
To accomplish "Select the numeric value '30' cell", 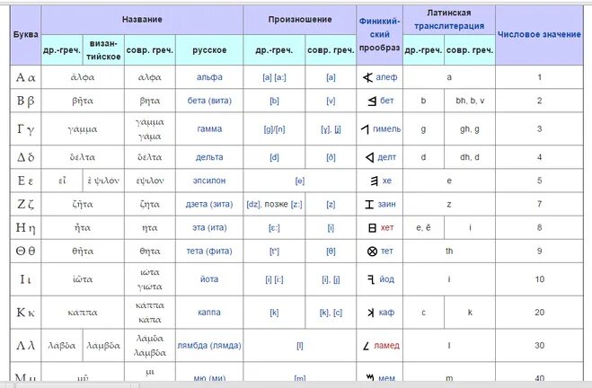I will click(539, 346).
